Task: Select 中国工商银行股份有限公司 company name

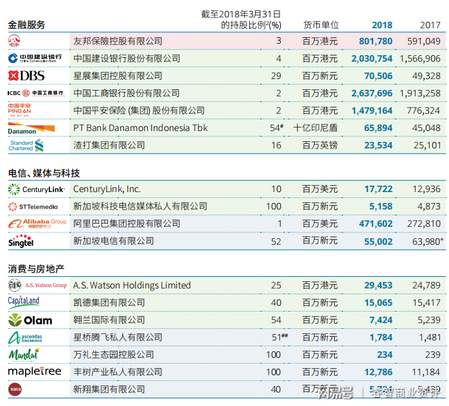Action: pyautogui.click(x=127, y=93)
